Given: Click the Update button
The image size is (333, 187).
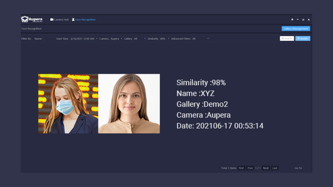Looking at the screenshot, I should pos(303,38).
